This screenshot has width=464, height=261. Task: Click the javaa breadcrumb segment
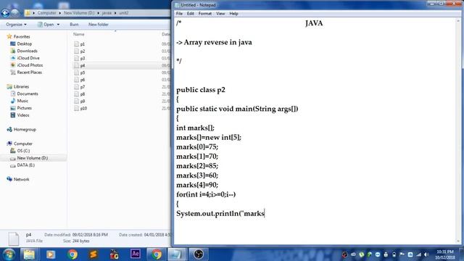(x=107, y=13)
